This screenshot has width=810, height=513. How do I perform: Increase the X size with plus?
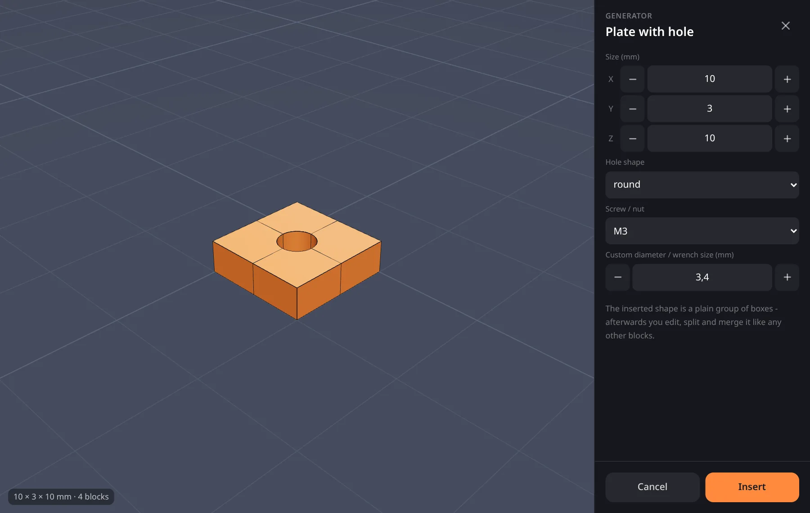[x=787, y=79]
